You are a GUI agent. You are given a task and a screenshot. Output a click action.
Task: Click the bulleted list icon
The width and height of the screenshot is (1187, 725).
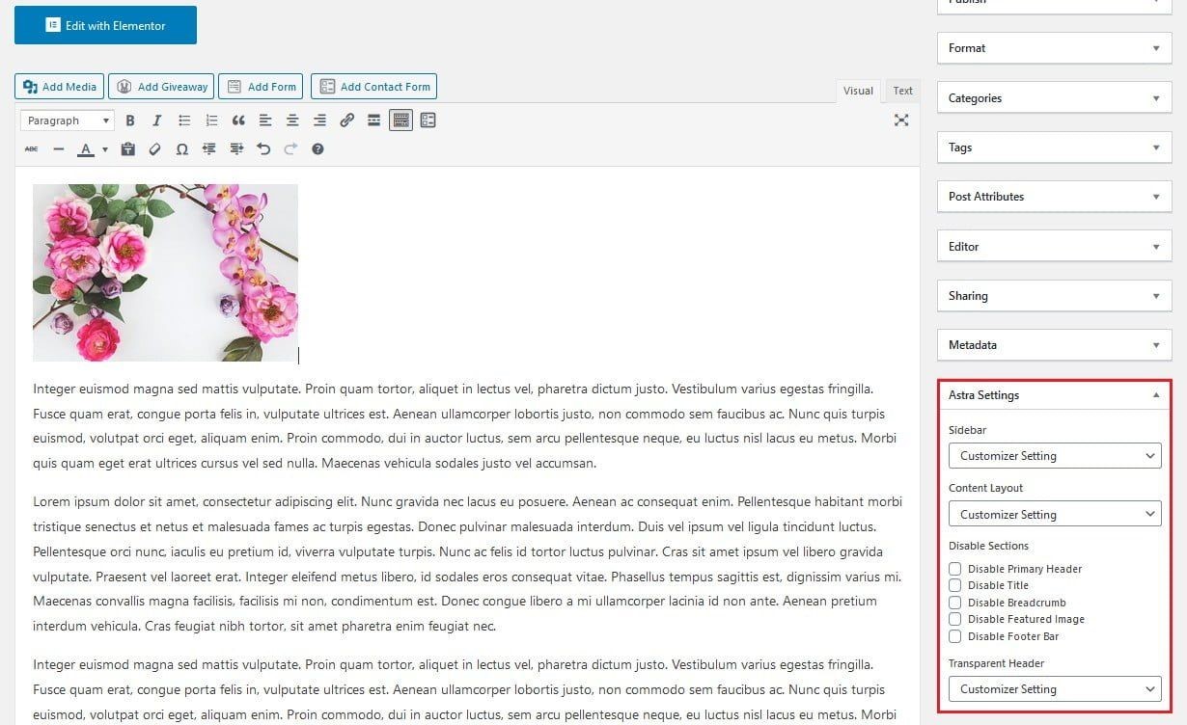pyautogui.click(x=184, y=121)
